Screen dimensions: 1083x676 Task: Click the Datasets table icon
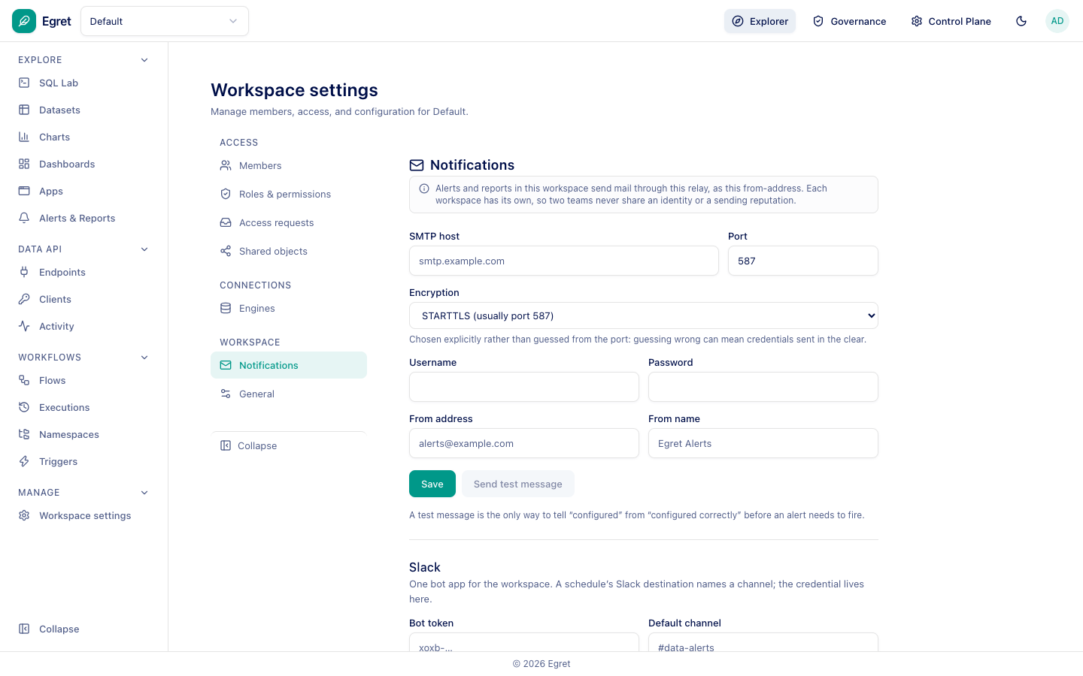click(24, 110)
